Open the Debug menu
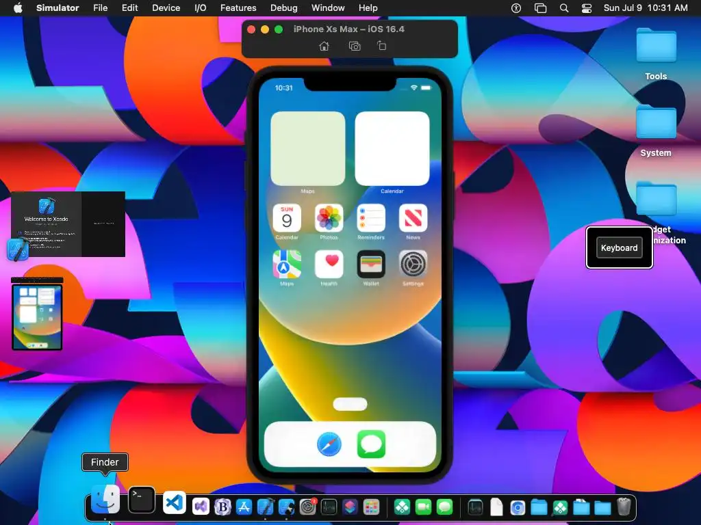 [284, 8]
